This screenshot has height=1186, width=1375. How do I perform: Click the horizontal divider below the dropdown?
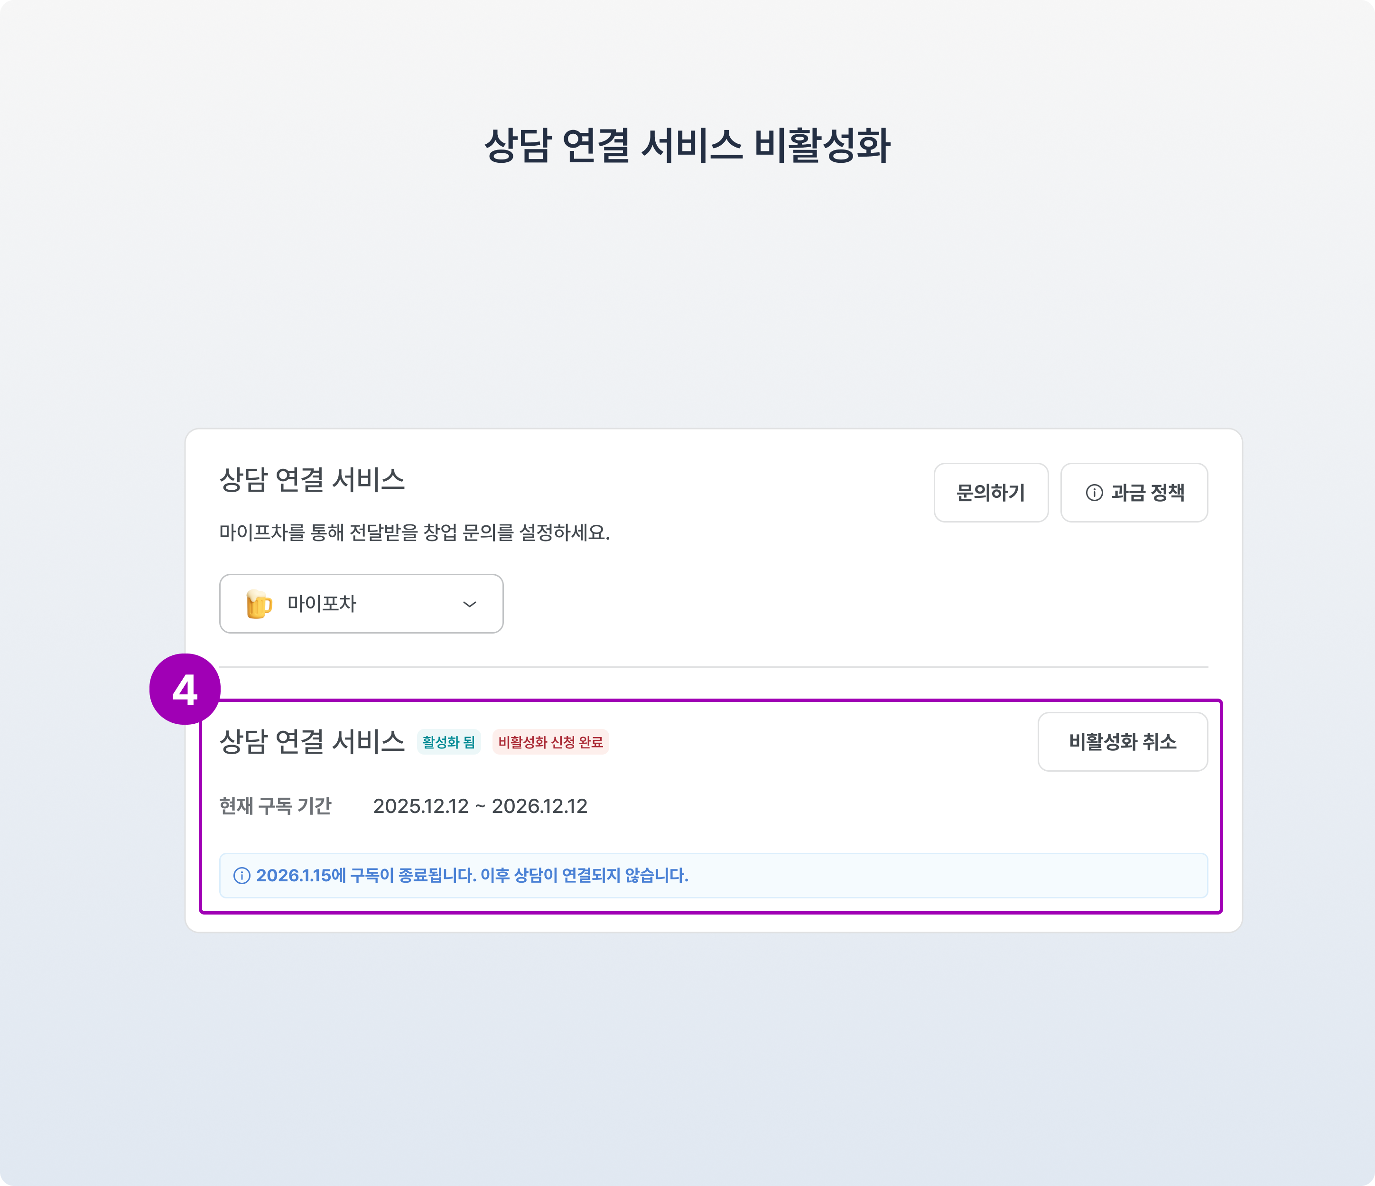714,666
